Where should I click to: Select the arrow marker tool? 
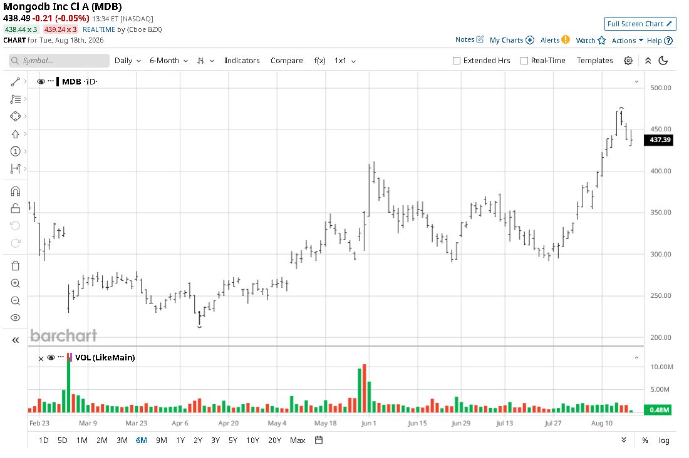coord(16,134)
